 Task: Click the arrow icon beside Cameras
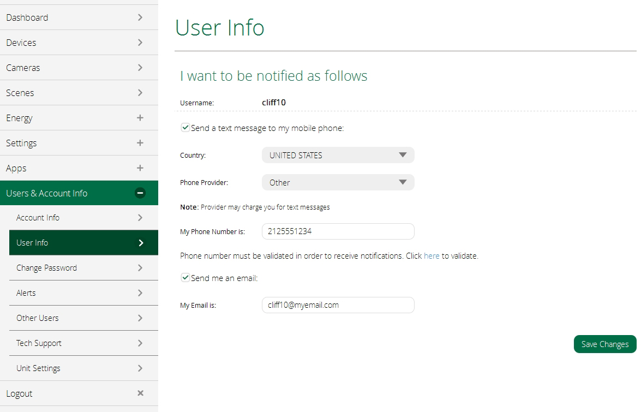click(140, 68)
